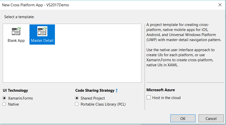Confirm the dialog with the OK button
The height and width of the screenshot is (125, 226).
pos(183,118)
